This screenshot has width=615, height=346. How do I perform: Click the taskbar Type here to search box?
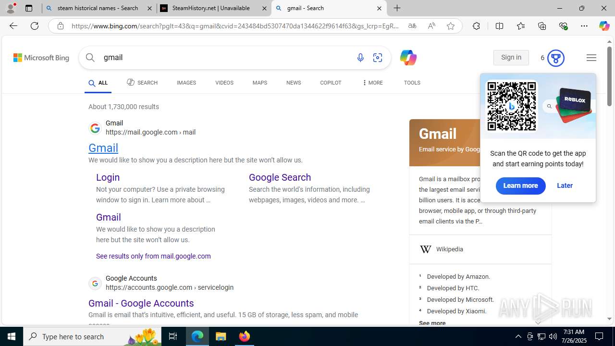[x=92, y=336]
